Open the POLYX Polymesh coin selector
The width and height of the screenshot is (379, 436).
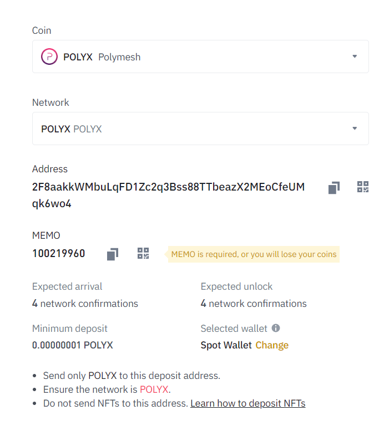(x=200, y=57)
